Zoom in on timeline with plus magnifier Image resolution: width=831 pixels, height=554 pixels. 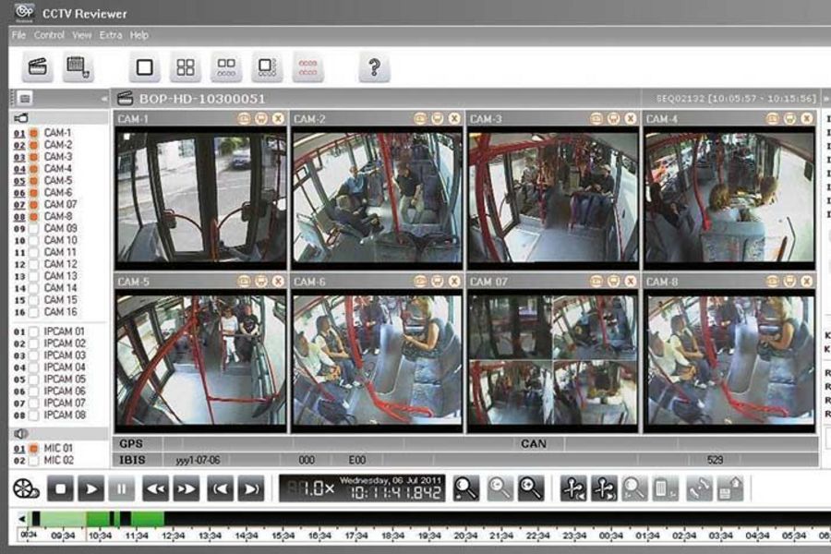click(530, 488)
